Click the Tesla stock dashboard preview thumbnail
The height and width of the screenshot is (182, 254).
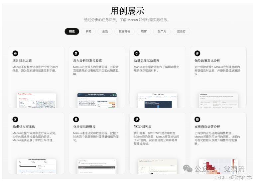coord(97,100)
